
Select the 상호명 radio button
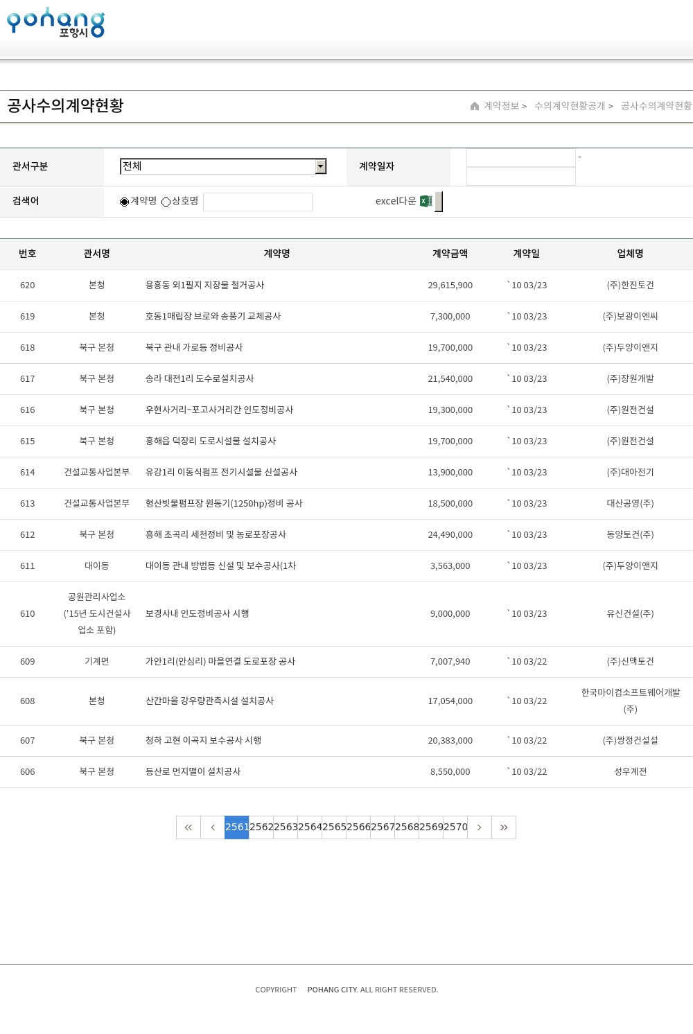tap(166, 202)
